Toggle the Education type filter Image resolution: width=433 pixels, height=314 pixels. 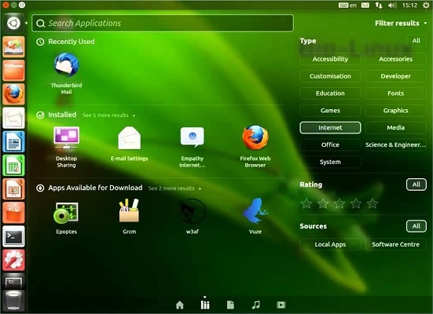tap(330, 93)
